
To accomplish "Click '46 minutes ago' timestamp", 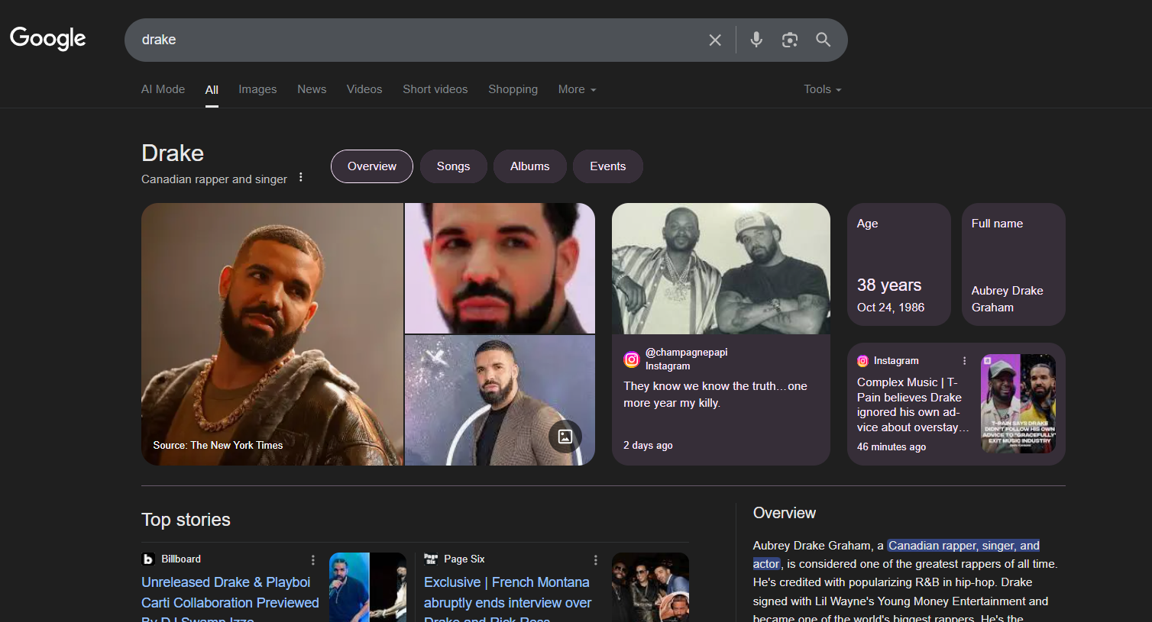I will coord(892,446).
